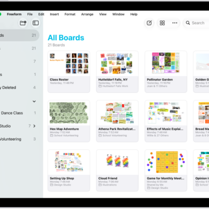Image resolution: width=209 pixels, height=209 pixels.
Task: Open the Cloud Friend board thumbnail
Action: (117, 162)
